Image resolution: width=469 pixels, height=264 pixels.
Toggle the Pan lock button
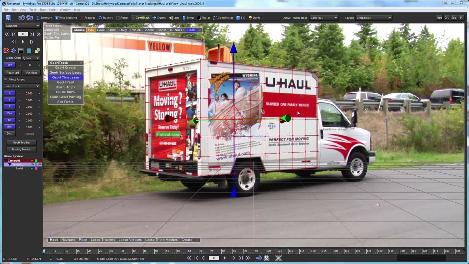(10, 113)
